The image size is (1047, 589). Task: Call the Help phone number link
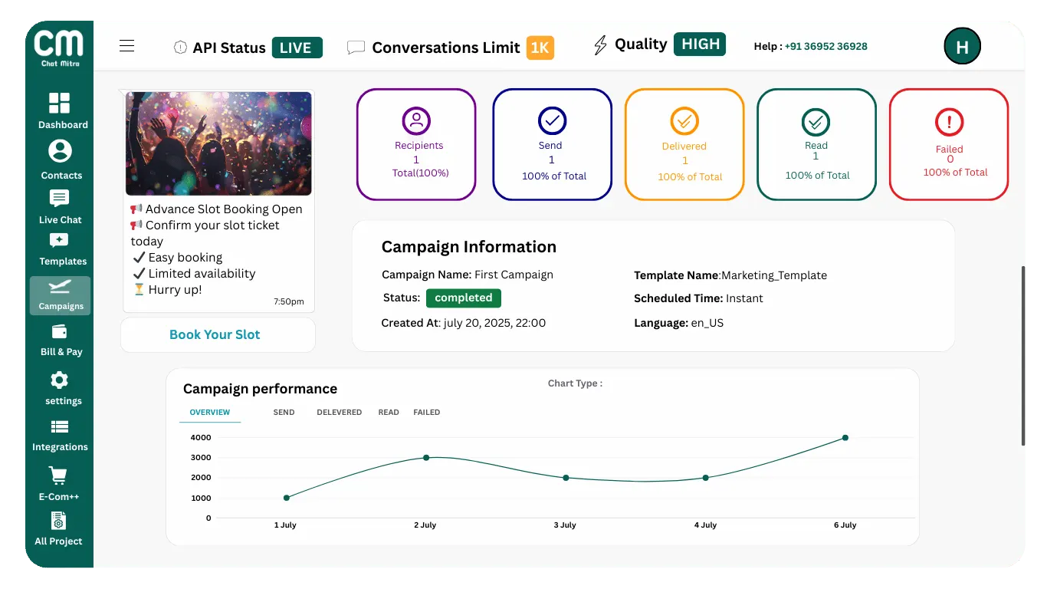[825, 46]
